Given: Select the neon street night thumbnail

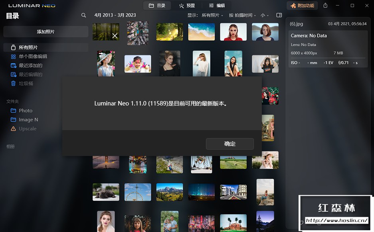Looking at the screenshot, I should click(x=201, y=223).
